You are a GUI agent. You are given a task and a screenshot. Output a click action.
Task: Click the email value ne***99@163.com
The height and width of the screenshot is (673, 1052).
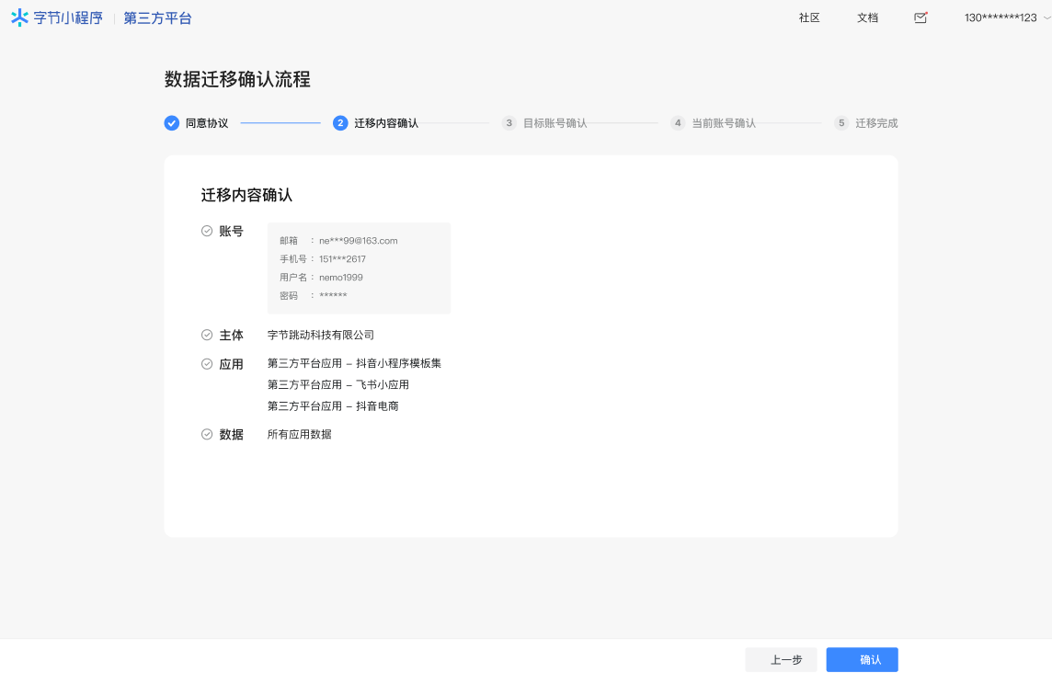tap(359, 240)
